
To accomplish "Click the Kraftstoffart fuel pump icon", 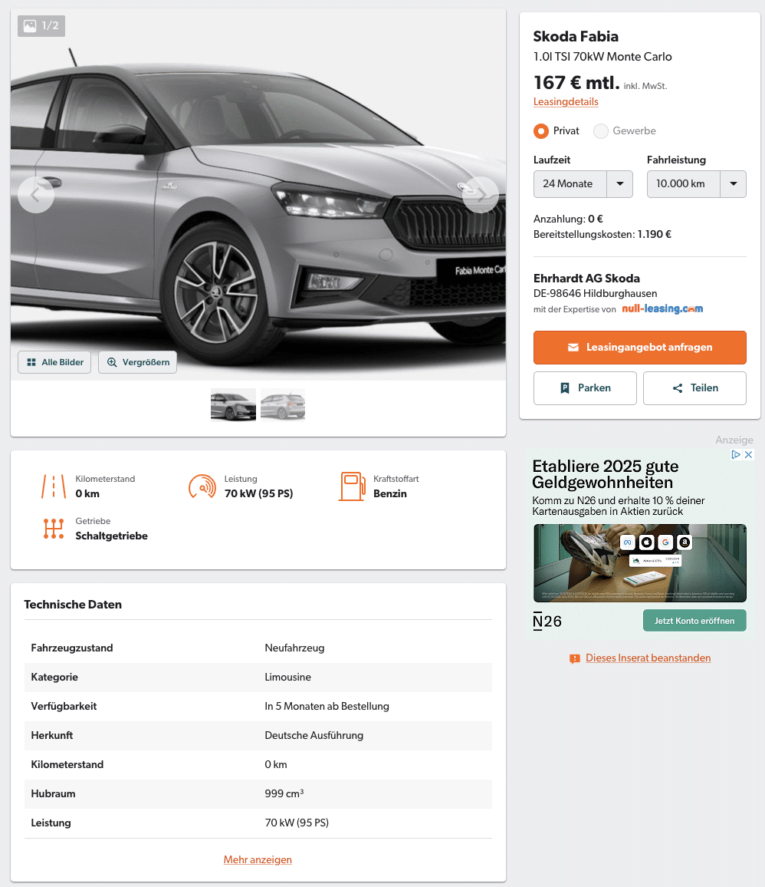I will (x=352, y=486).
